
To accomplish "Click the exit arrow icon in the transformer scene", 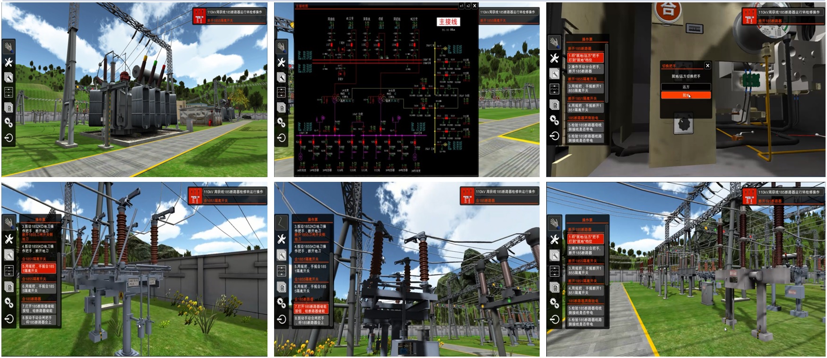I will coord(9,138).
